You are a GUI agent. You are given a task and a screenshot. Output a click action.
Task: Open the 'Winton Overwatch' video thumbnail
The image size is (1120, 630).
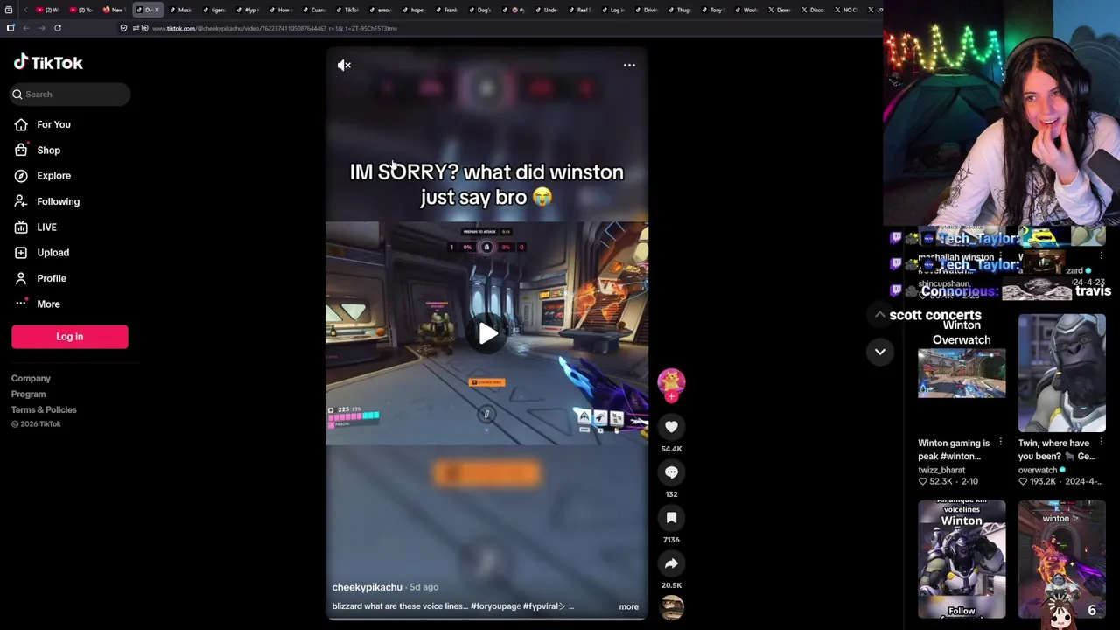[962, 374]
